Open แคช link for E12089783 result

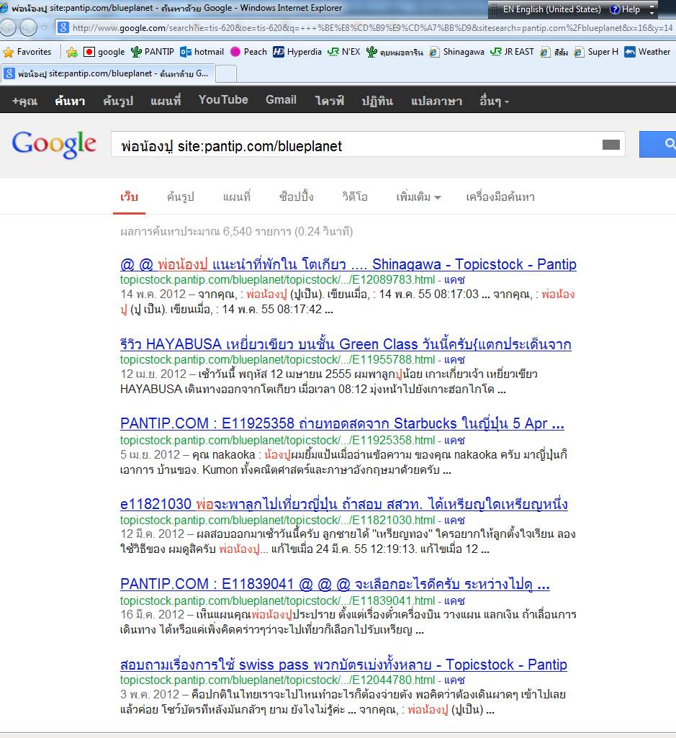pos(454,280)
